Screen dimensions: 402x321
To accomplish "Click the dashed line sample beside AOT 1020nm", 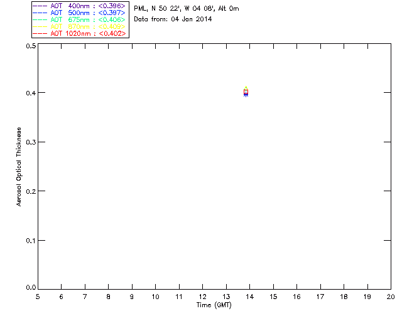I will coord(40,34).
